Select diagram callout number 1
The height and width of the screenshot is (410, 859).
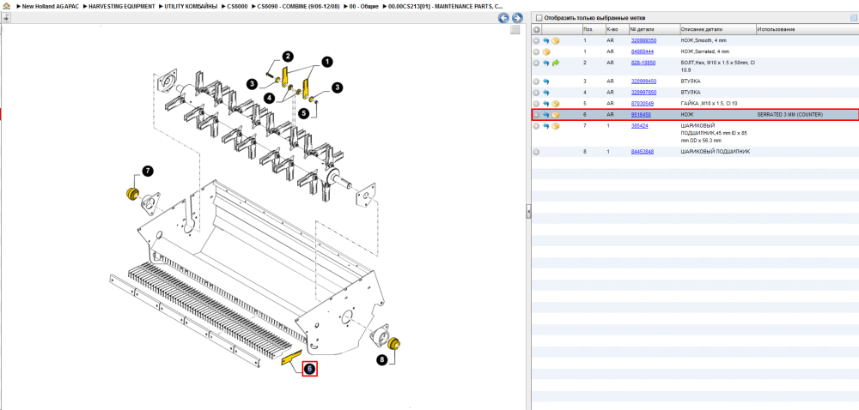pos(327,62)
